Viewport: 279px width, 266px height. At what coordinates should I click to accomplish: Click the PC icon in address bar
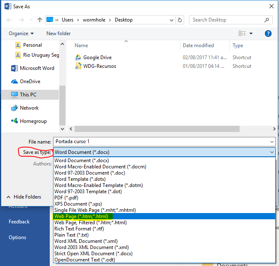tap(50, 19)
